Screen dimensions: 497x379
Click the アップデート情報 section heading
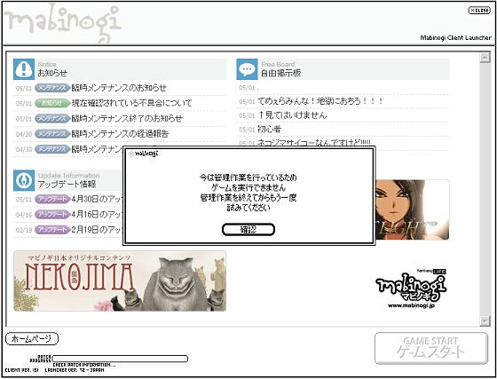[67, 184]
